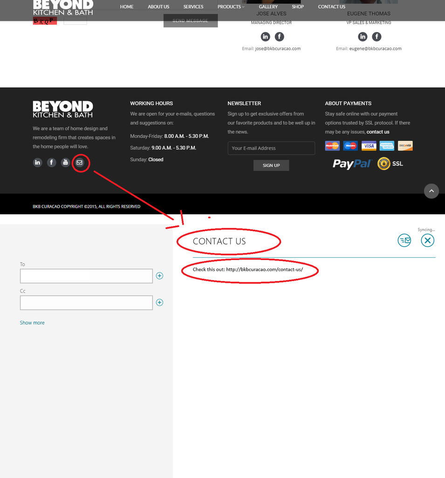This screenshot has width=445, height=478.
Task: Open the YouTube icon in footer
Action: [x=66, y=162]
